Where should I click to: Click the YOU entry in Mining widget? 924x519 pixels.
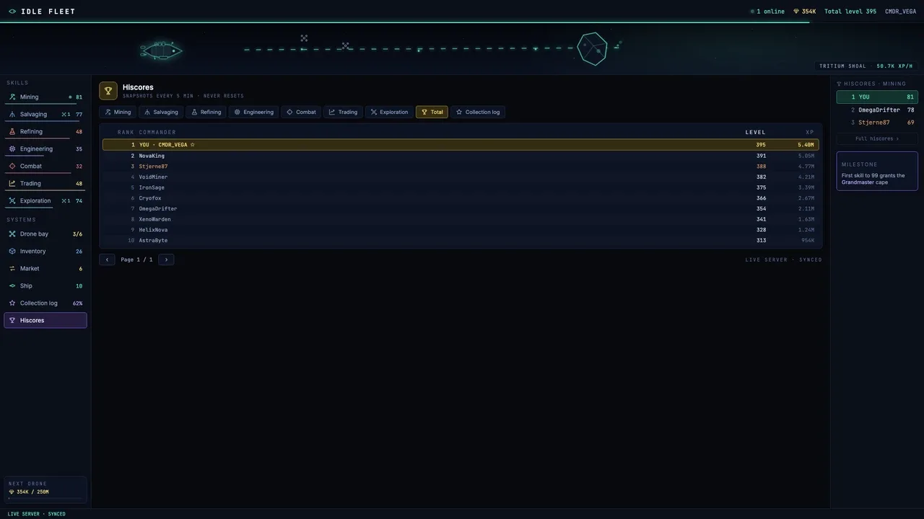(x=877, y=97)
